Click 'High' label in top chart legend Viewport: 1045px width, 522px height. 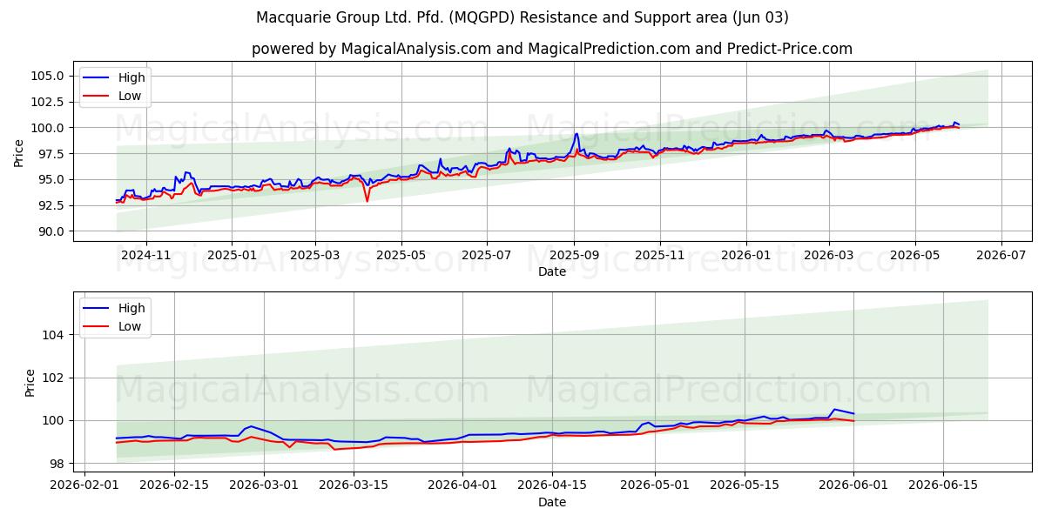pyautogui.click(x=131, y=77)
